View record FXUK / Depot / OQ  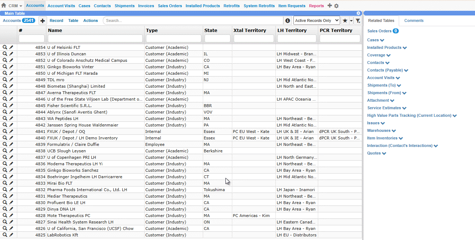(x=5, y=131)
